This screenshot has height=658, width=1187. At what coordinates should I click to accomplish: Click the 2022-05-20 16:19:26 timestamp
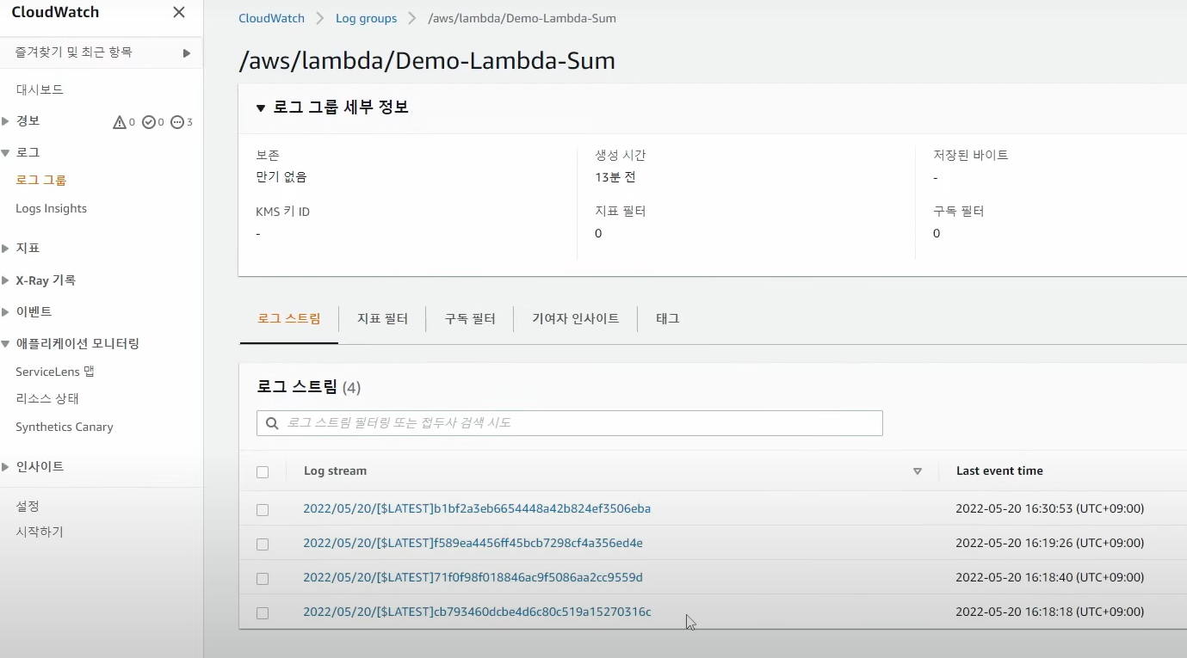click(x=1049, y=543)
